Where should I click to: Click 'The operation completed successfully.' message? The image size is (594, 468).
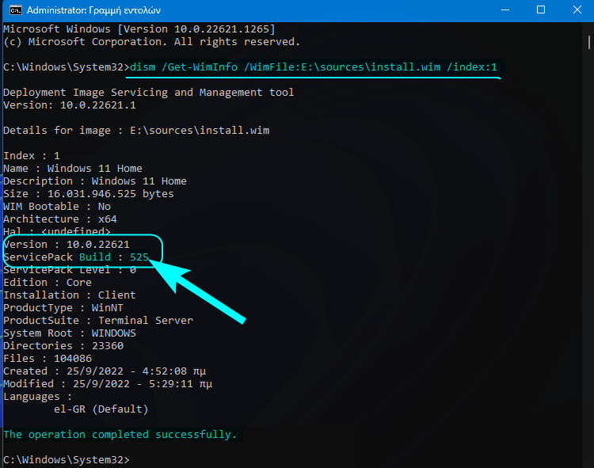[x=120, y=434]
